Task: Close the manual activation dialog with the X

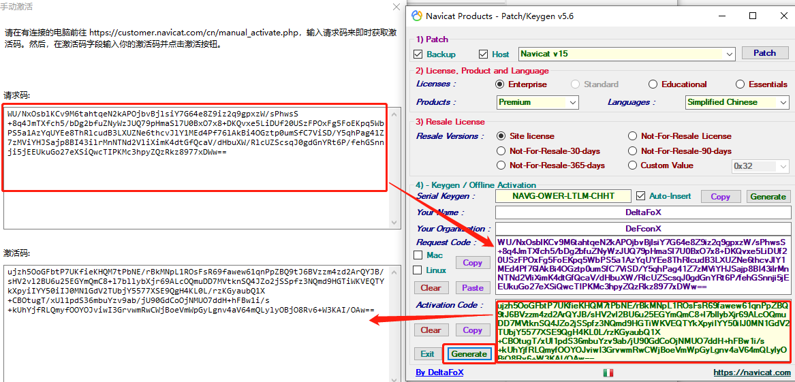Action: pos(397,7)
